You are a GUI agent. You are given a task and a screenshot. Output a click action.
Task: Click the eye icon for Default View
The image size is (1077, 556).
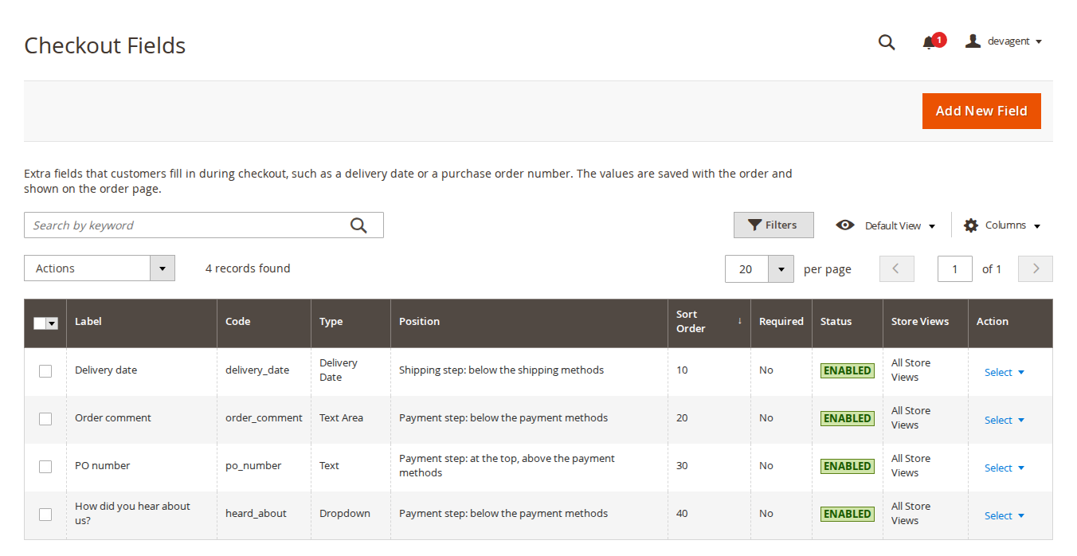(x=845, y=225)
